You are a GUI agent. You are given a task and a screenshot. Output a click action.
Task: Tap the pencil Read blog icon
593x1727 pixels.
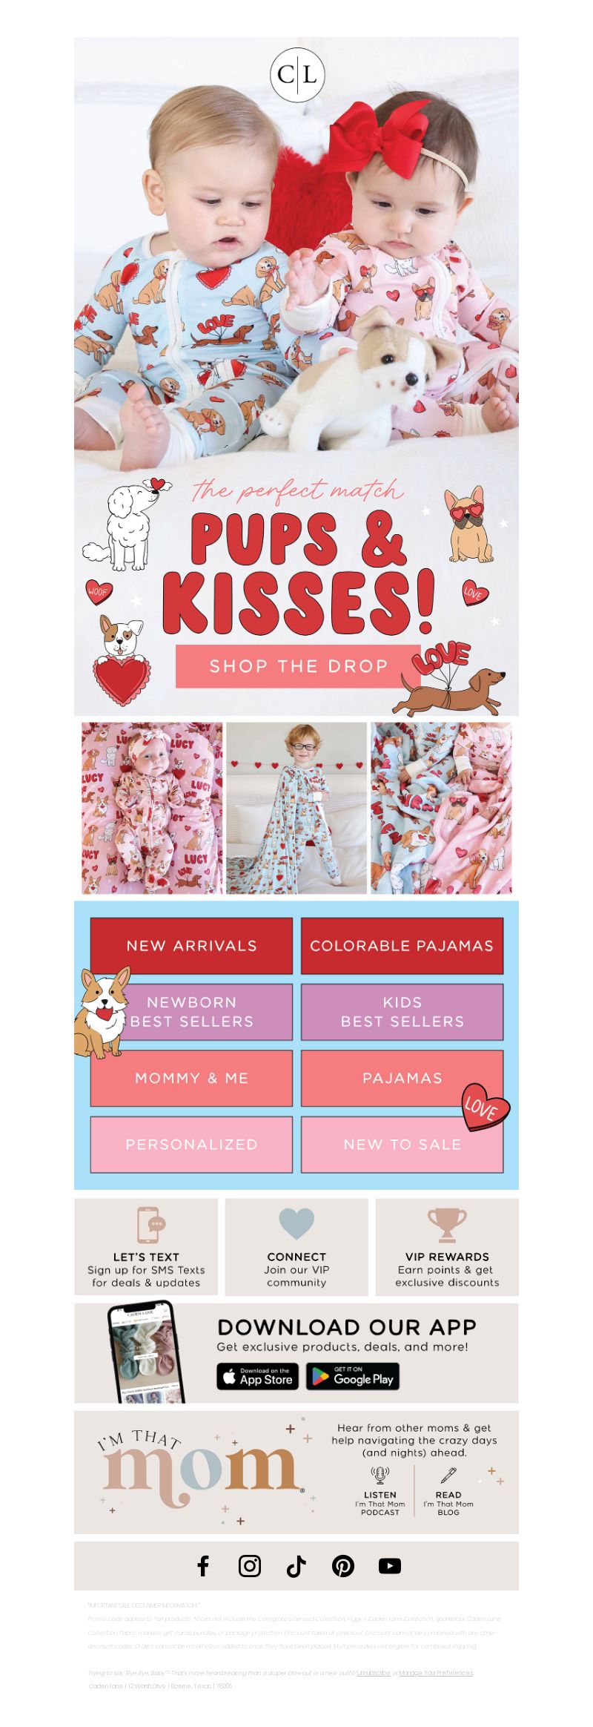448,1473
